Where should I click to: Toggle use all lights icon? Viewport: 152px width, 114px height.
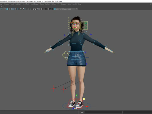tap(16, 9)
